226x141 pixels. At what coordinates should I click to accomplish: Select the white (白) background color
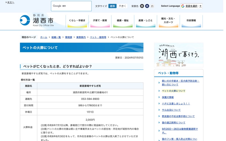(152, 6)
